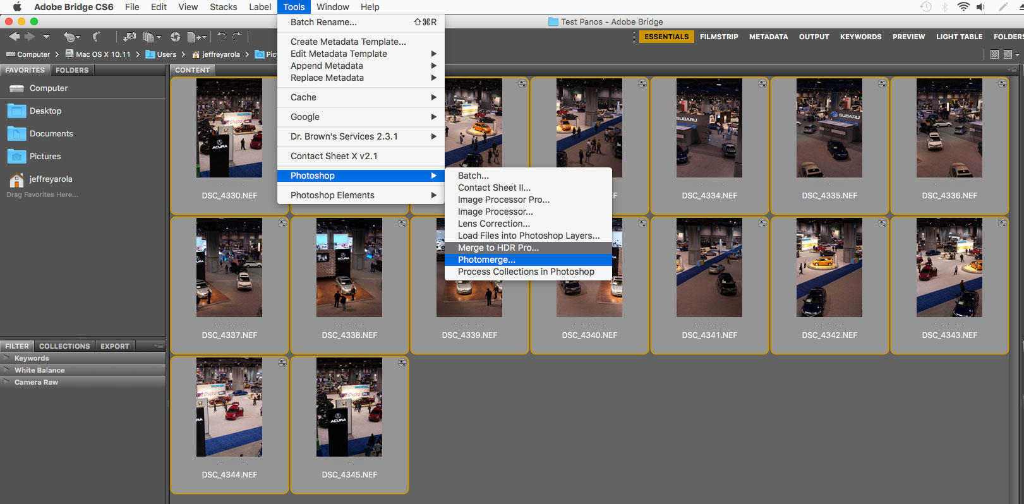The width and height of the screenshot is (1024, 504).
Task: Open the Pictures folder in Favorites
Action: [45, 156]
